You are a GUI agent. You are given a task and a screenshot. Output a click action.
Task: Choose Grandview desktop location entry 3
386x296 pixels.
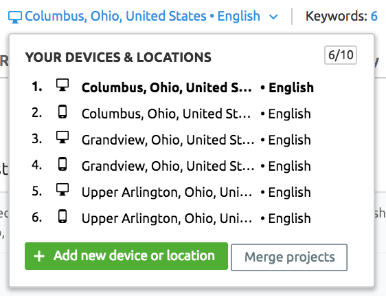point(171,140)
